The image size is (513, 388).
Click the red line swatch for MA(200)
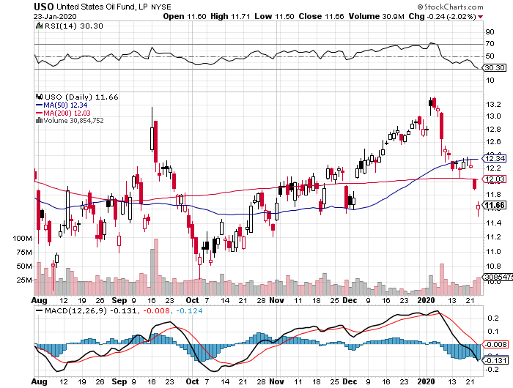pyautogui.click(x=39, y=113)
